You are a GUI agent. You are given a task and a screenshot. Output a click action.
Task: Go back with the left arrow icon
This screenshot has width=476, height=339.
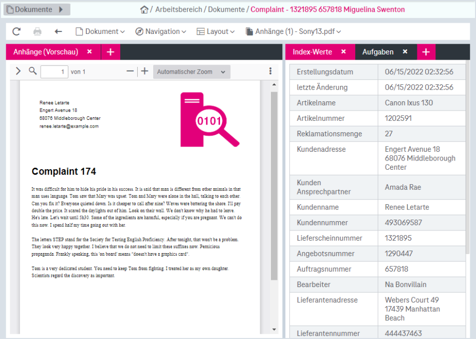[x=58, y=31]
